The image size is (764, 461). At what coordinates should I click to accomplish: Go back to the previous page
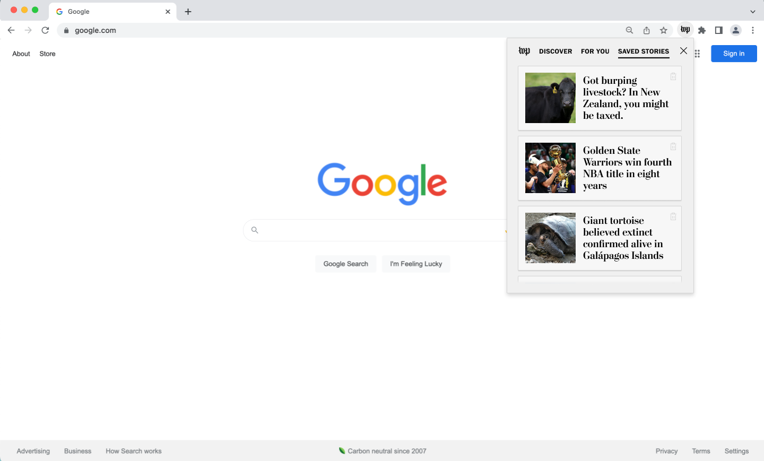click(11, 30)
